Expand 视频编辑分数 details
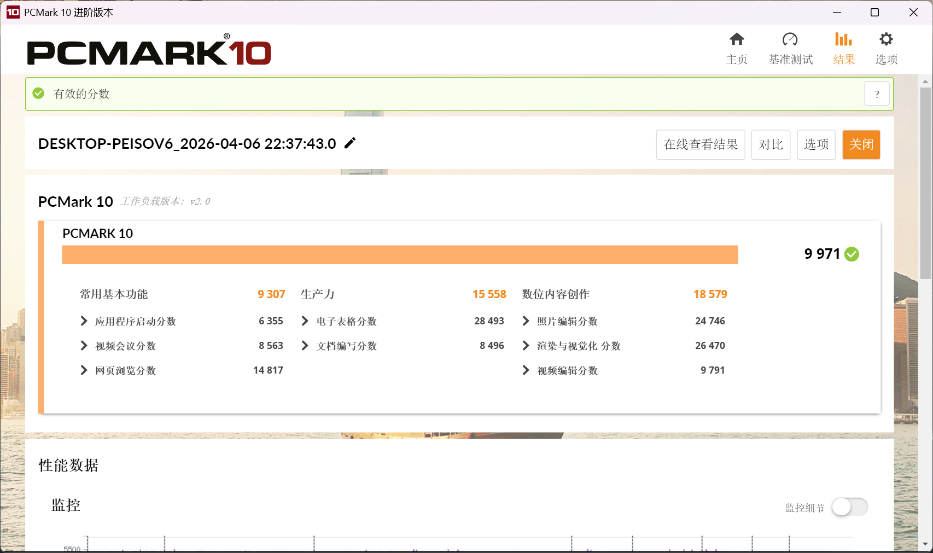The image size is (933, 553). [526, 370]
